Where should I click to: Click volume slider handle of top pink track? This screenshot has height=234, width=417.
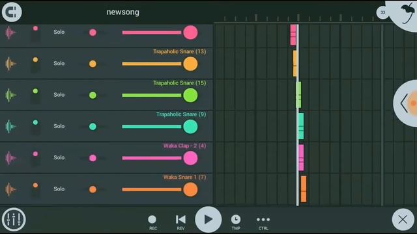point(190,32)
